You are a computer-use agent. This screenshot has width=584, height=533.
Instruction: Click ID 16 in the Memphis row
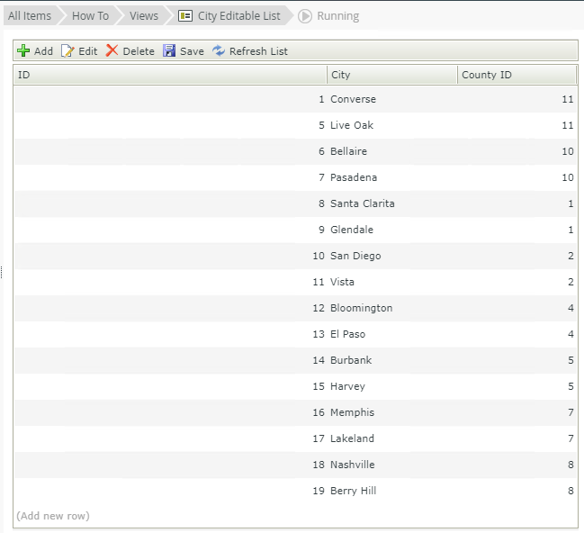319,412
